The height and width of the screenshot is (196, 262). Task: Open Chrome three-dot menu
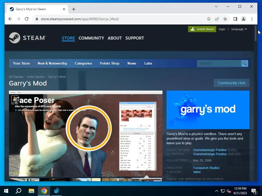(x=252, y=19)
